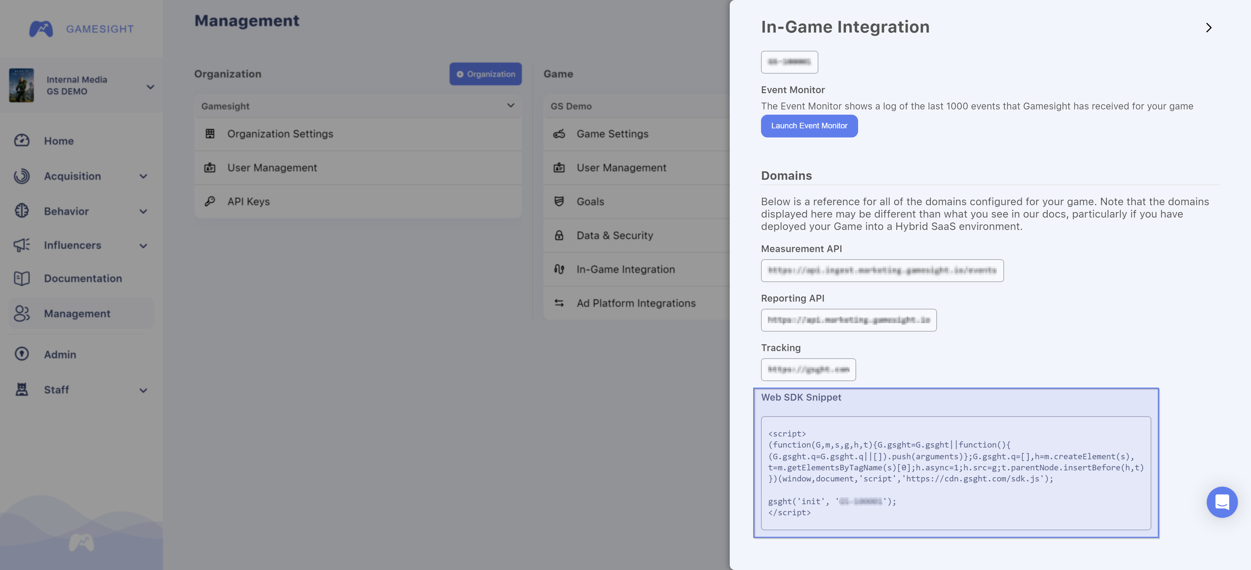Click the add Organization button
The image size is (1251, 570).
486,74
